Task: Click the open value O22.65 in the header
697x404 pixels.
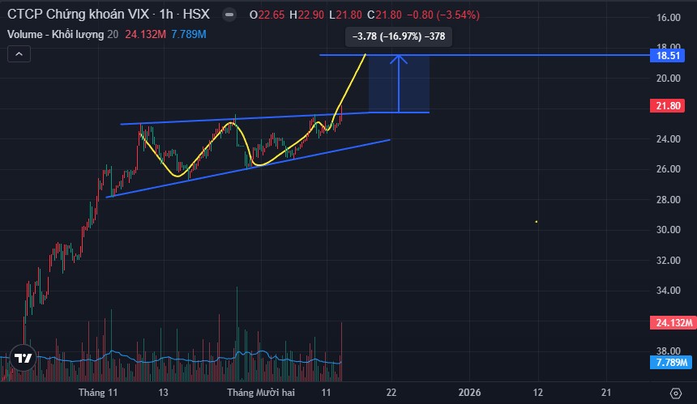Action: tap(267, 15)
